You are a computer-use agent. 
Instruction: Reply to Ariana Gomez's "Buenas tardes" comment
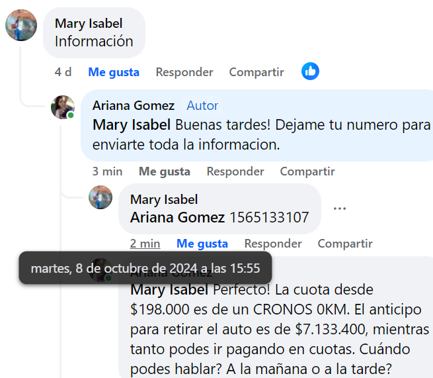tap(235, 171)
